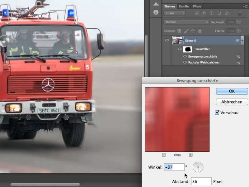Filter layers by type (T) icon
Screen dimensions: 249x187
[x=212, y=13]
